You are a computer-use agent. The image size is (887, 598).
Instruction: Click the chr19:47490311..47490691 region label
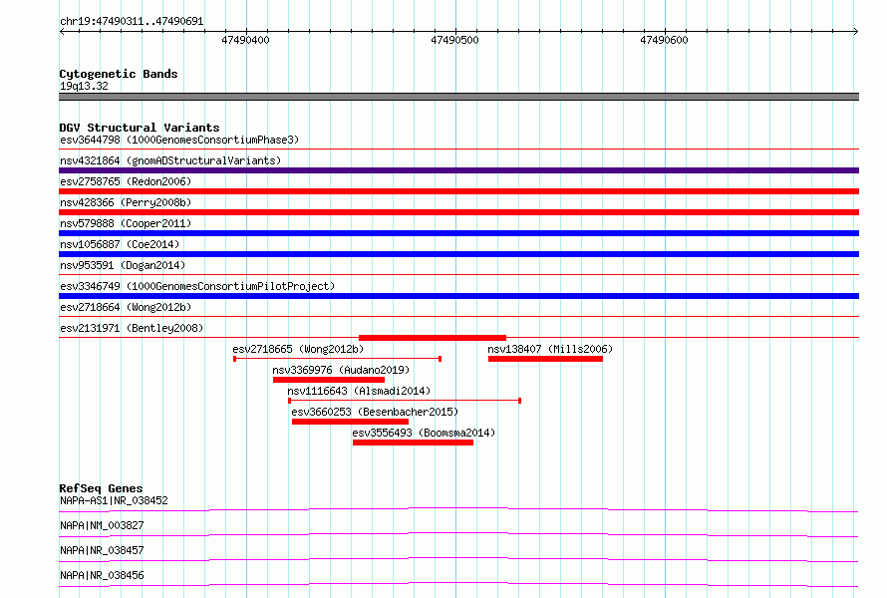click(x=132, y=22)
